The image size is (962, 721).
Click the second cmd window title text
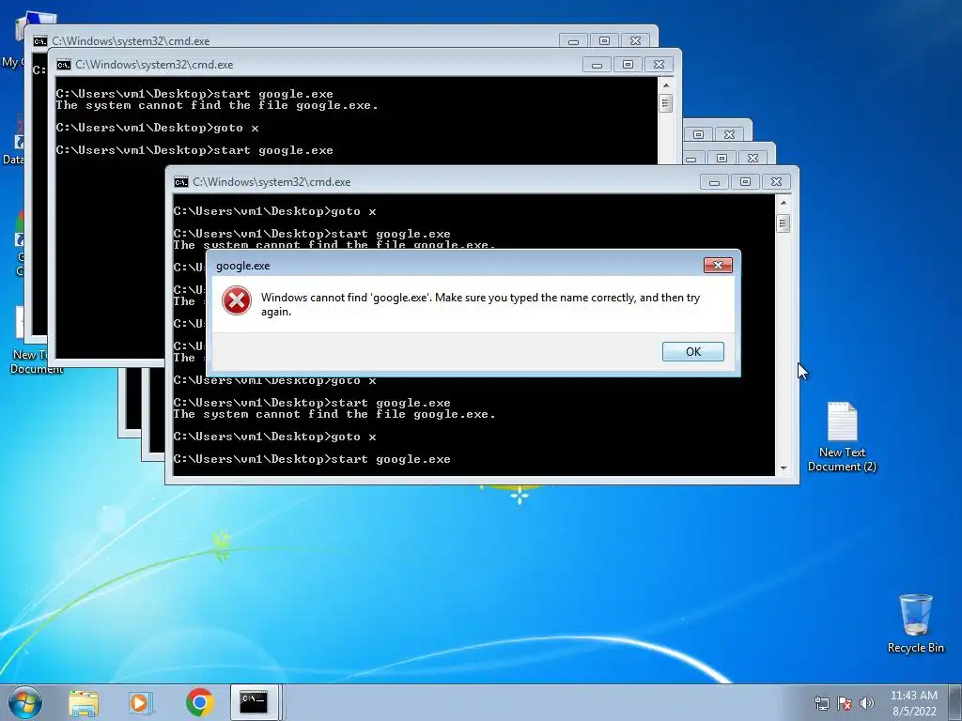point(154,65)
